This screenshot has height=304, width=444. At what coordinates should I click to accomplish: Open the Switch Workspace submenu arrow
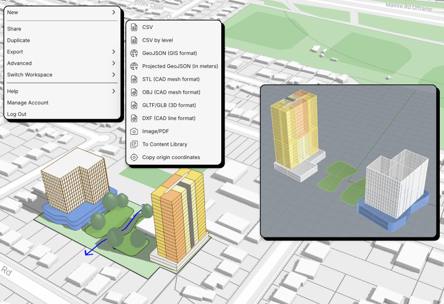pyautogui.click(x=114, y=75)
